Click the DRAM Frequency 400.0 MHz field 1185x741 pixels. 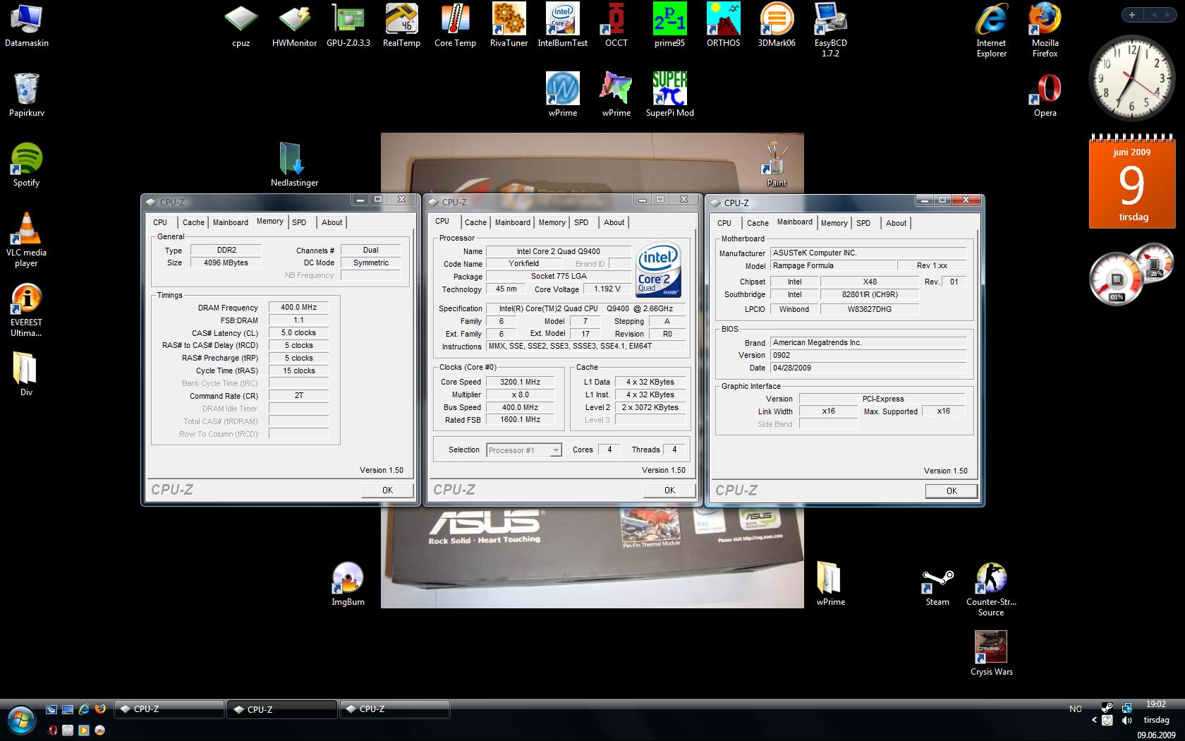298,308
